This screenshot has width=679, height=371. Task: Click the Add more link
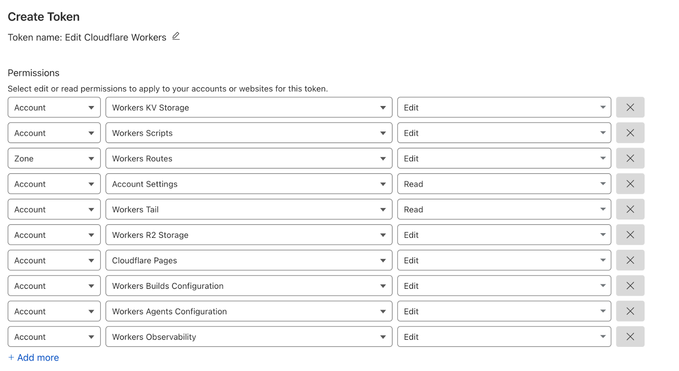34,357
